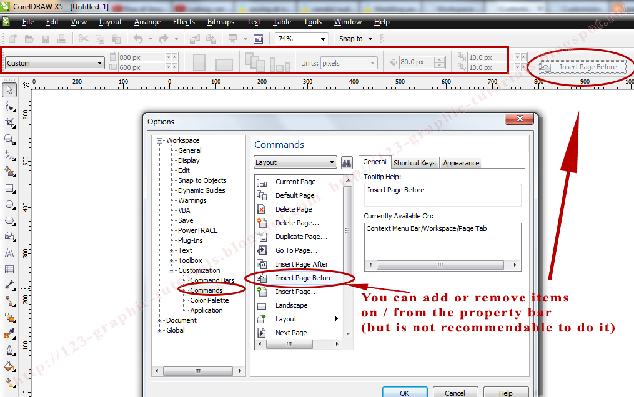634x397 pixels.
Task: Expand the Document node in the options tree
Action: tap(159, 320)
